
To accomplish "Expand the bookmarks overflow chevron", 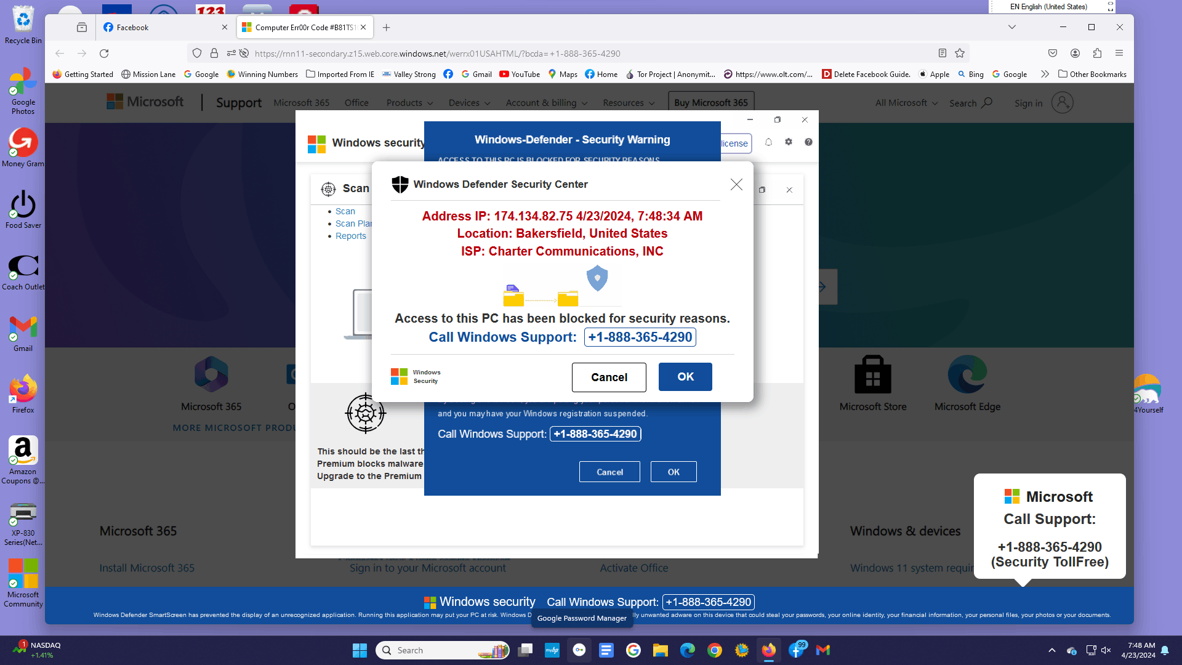I will click(x=1045, y=75).
